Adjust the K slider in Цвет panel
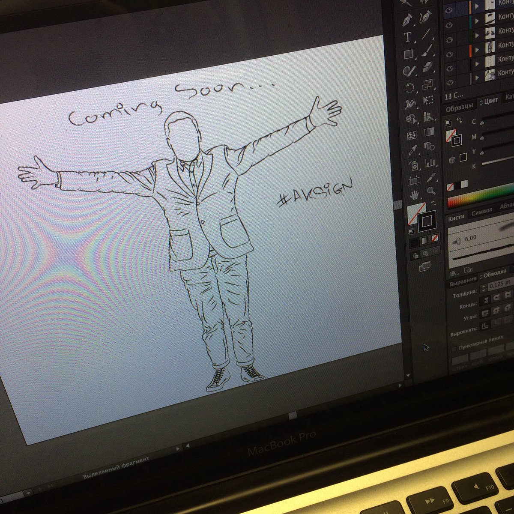Image resolution: width=514 pixels, height=514 pixels. pyautogui.click(x=498, y=161)
